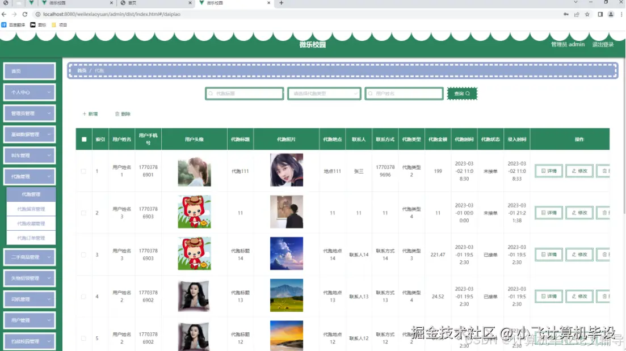
Task: Open 代跑收藏管理 submenu item
Action: pos(31,223)
